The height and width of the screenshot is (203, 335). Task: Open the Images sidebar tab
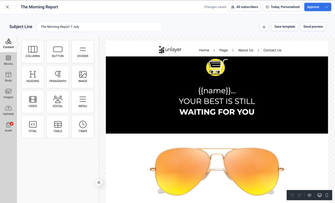pos(8,93)
